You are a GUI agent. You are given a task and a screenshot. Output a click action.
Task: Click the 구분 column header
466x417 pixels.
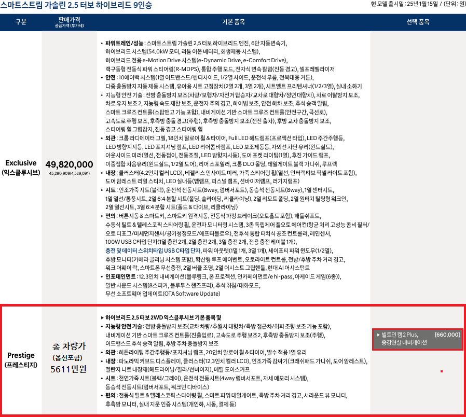(x=21, y=22)
